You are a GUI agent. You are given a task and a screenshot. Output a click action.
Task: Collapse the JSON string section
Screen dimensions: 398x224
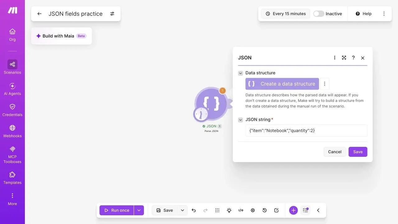[240, 120]
